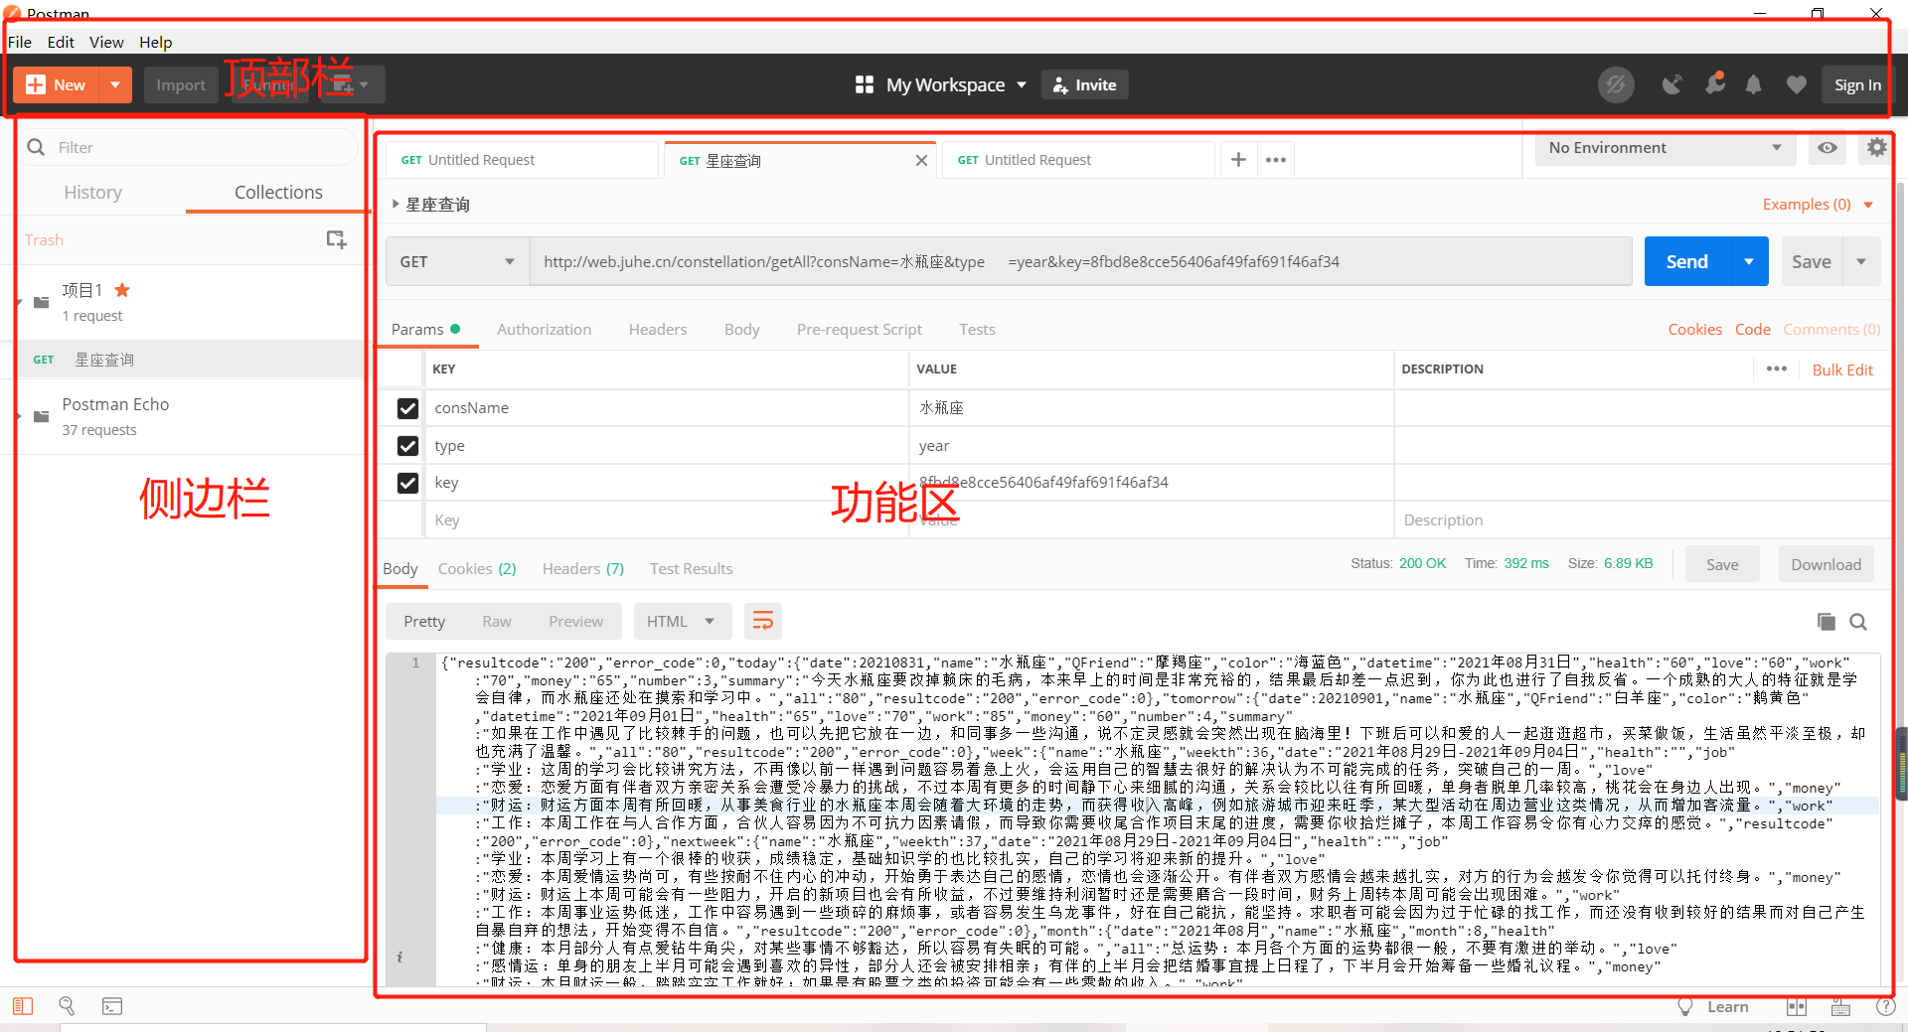Open the File menu
This screenshot has width=1908, height=1032.
[20, 42]
